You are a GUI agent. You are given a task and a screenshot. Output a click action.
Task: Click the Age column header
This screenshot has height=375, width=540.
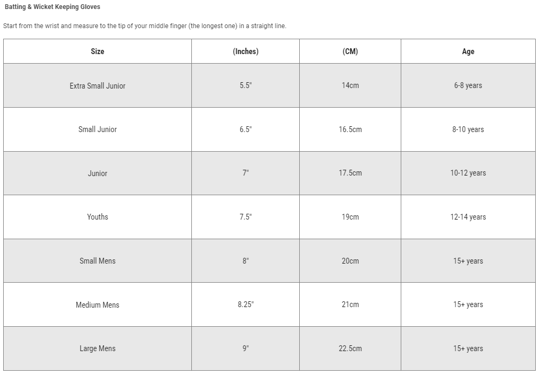[x=468, y=51]
